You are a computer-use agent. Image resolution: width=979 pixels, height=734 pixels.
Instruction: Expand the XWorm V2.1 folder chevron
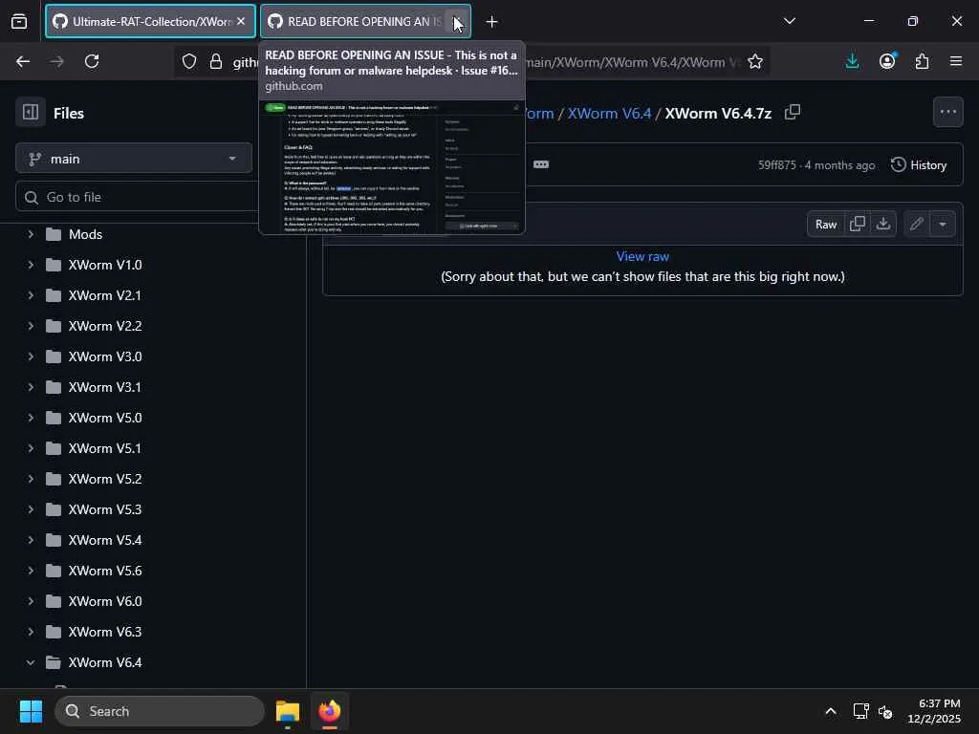pyautogui.click(x=30, y=295)
